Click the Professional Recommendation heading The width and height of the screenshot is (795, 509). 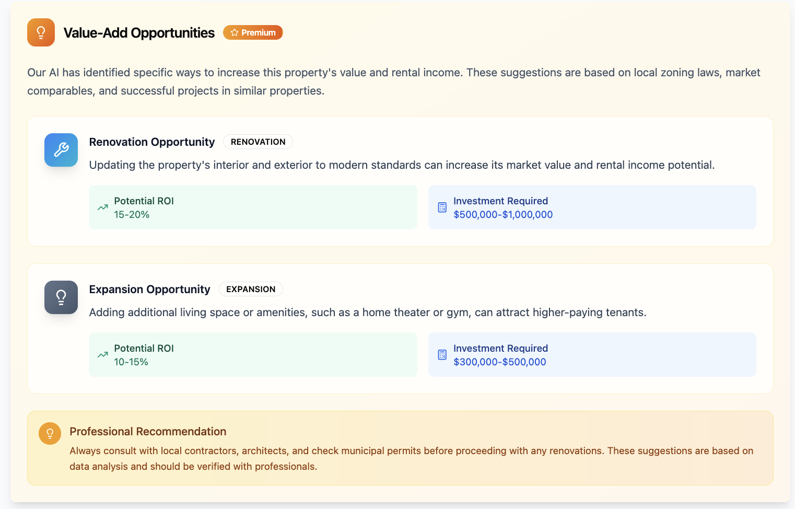pyautogui.click(x=148, y=432)
